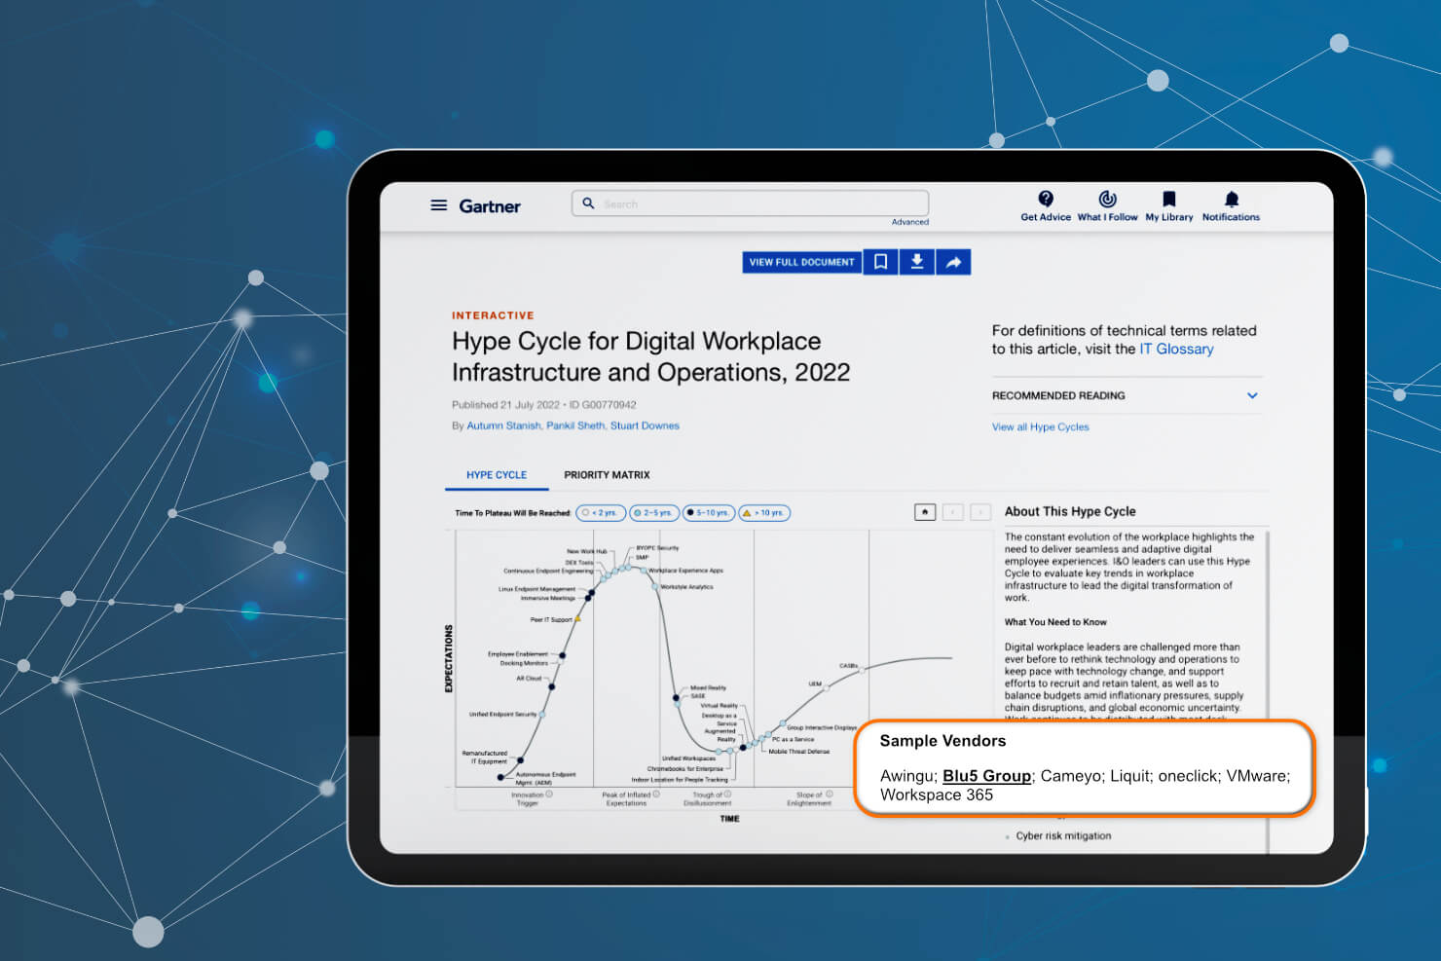Viewport: 1441px width, 961px height.
Task: Select the AR Cloud point
Action: pos(552,686)
